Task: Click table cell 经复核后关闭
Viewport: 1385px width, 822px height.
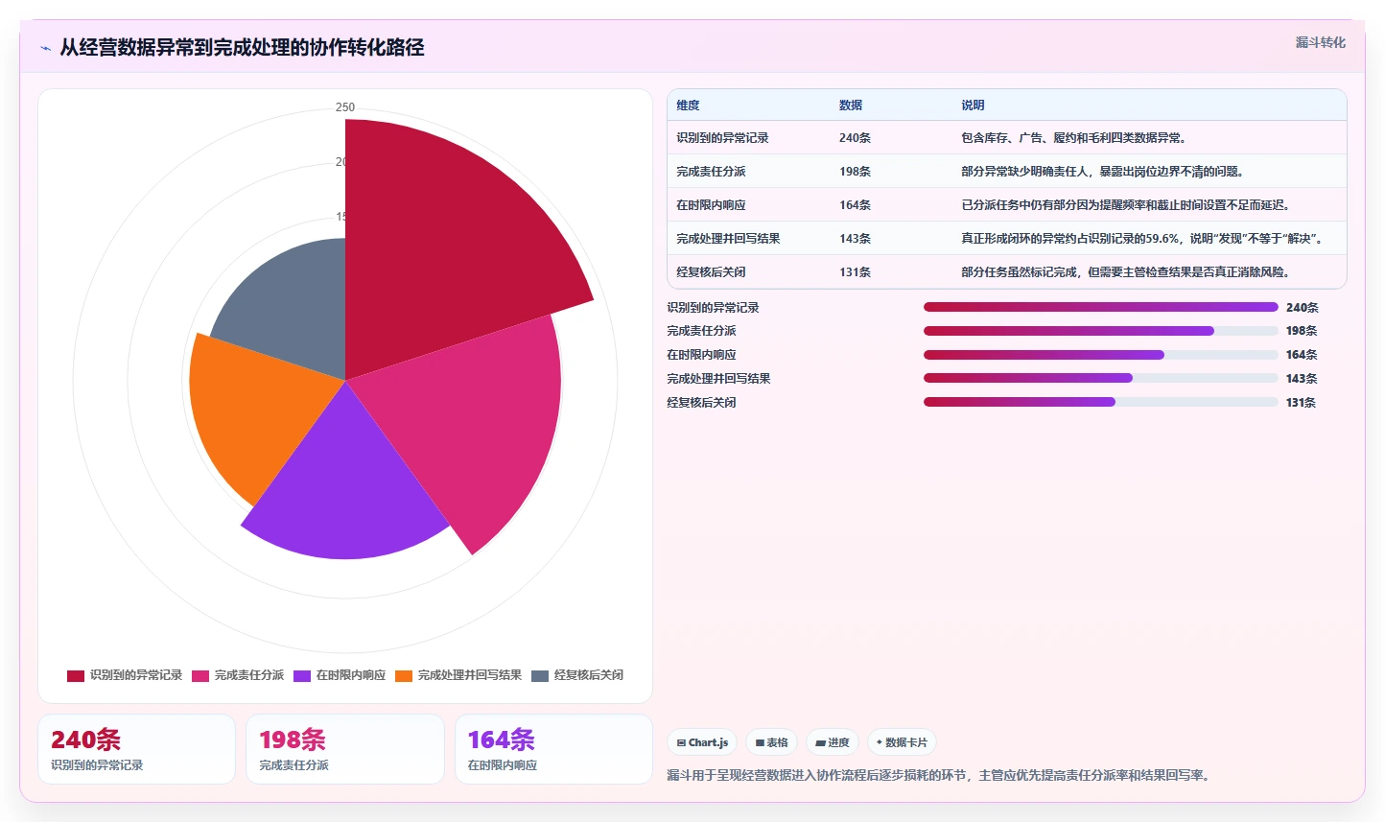Action: coord(711,272)
